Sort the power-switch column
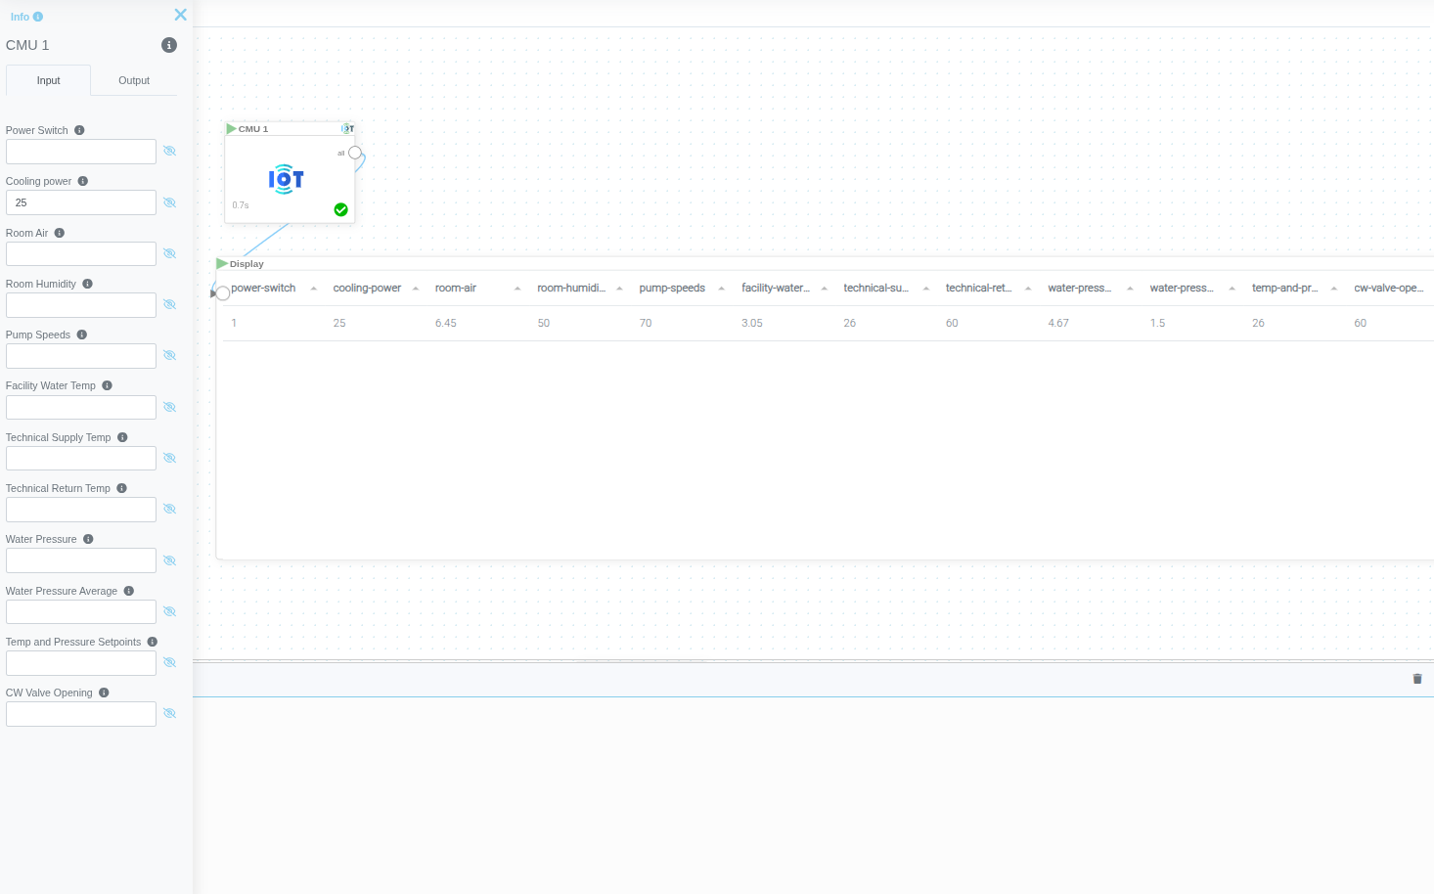The height and width of the screenshot is (894, 1434). coord(313,289)
